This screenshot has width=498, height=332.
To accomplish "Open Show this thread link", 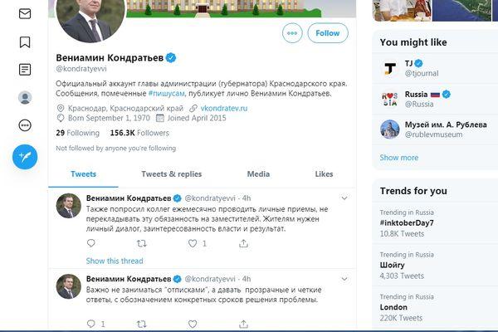I will tap(115, 261).
